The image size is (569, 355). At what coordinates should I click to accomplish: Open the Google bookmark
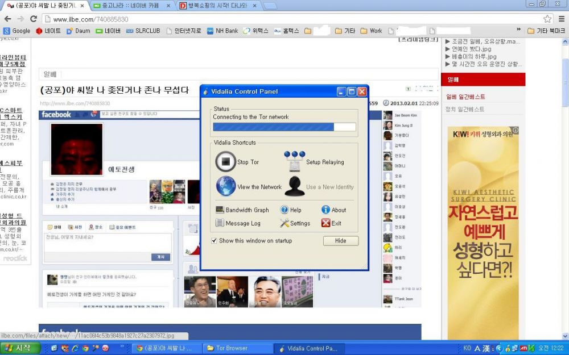pos(17,31)
